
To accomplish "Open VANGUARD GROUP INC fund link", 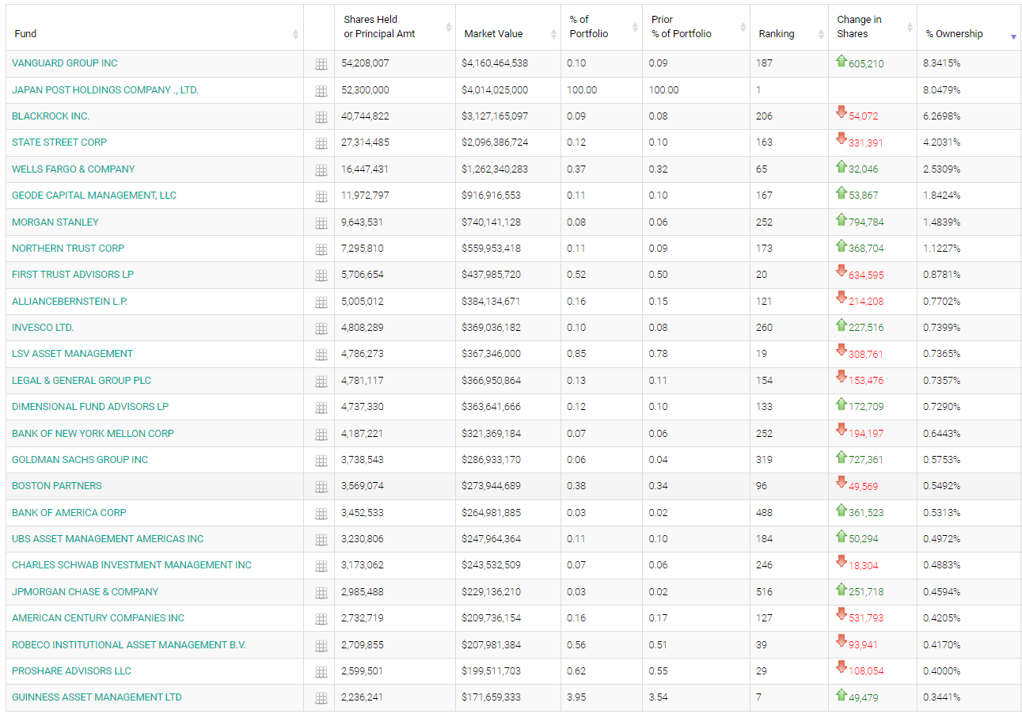I will tap(65, 63).
